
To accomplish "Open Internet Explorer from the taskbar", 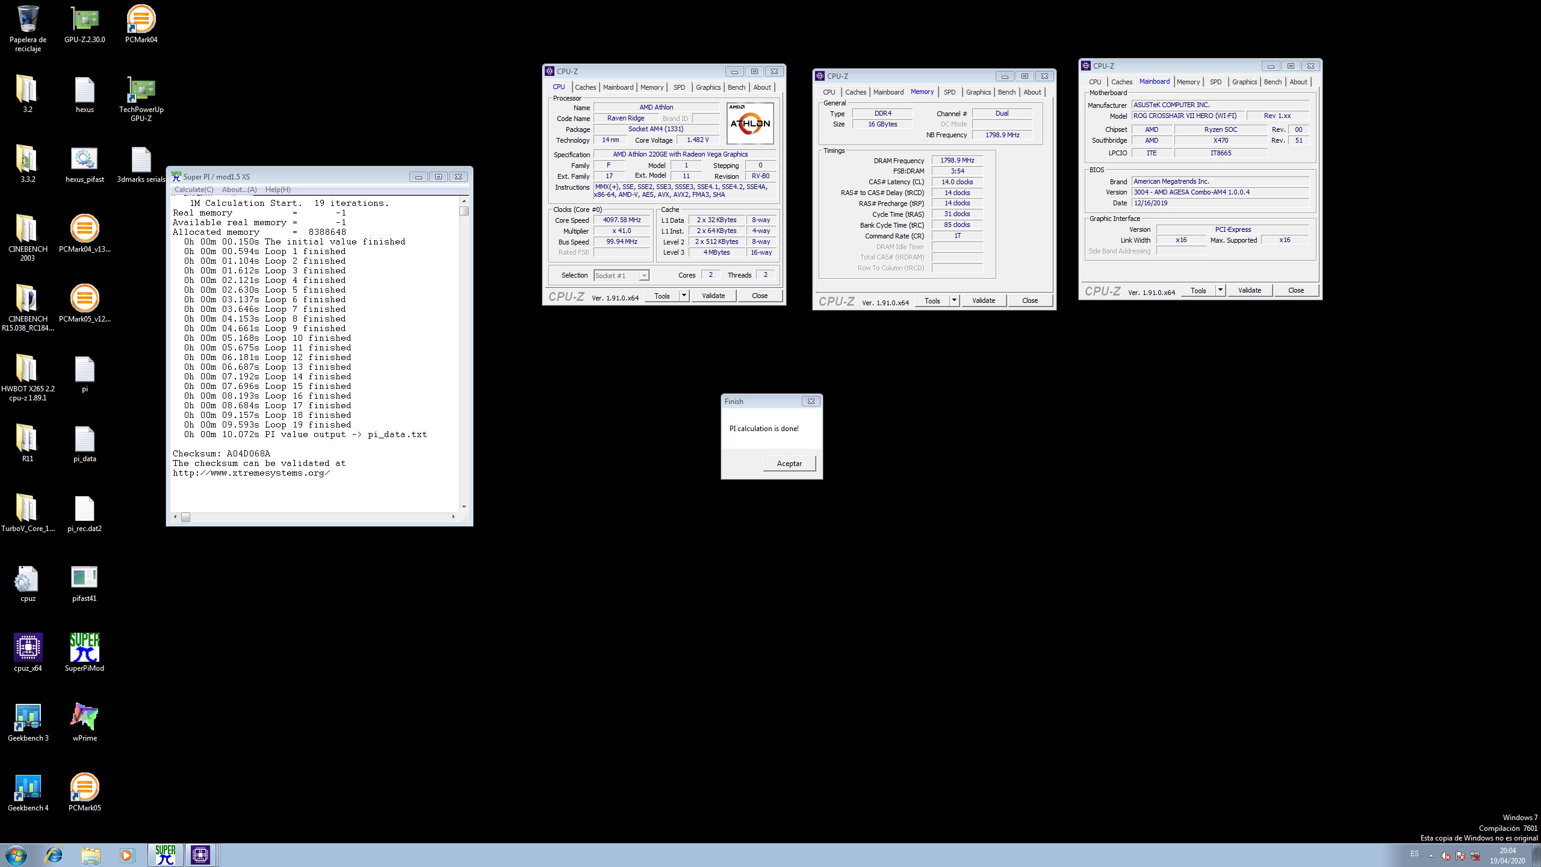I will point(54,855).
